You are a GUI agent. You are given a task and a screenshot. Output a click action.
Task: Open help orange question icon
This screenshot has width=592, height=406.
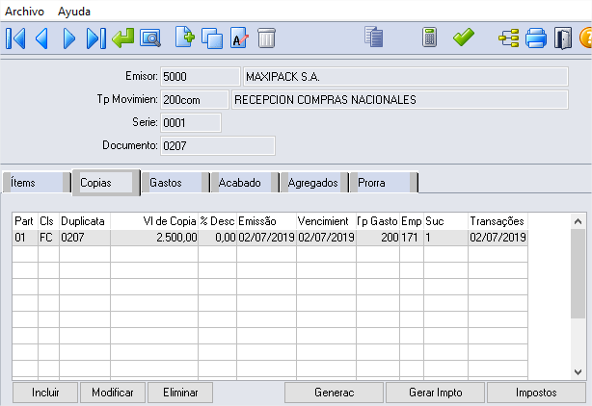[x=585, y=38]
